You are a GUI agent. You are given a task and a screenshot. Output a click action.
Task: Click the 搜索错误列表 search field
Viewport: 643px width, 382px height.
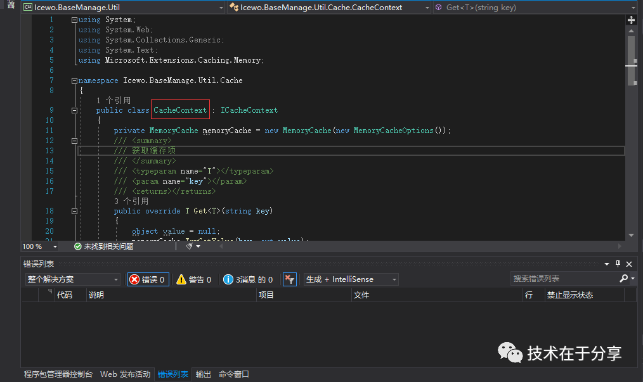click(x=564, y=279)
